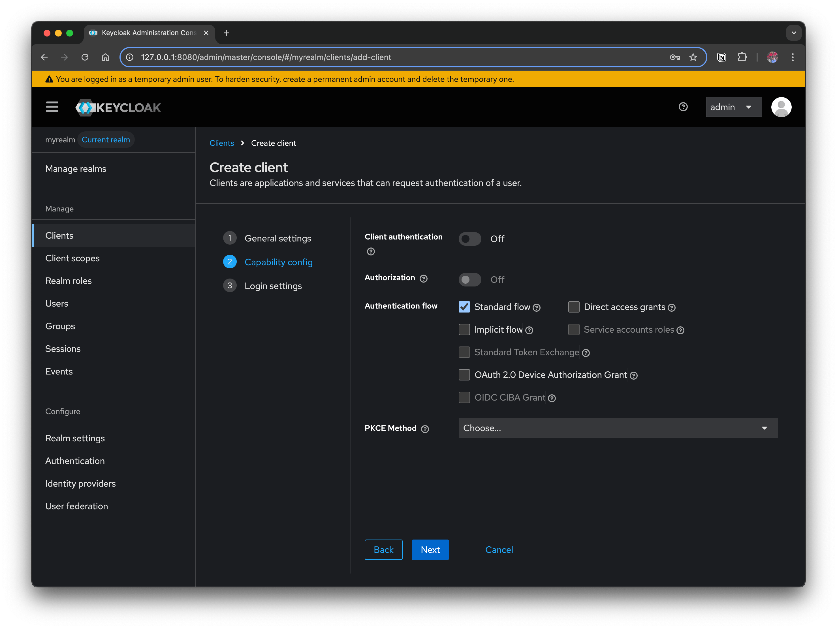Open User federation in the sidebar
Viewport: 837px width, 629px height.
(114, 506)
